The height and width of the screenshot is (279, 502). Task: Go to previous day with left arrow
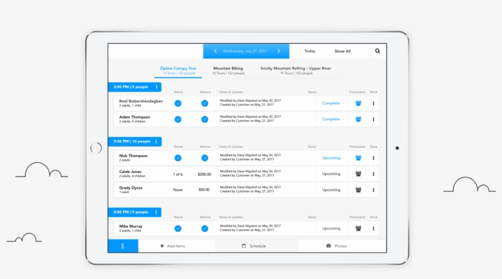click(x=215, y=51)
